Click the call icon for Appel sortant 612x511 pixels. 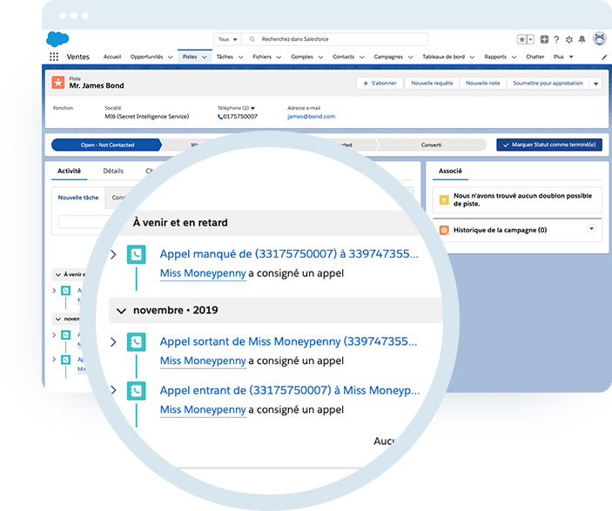(136, 342)
